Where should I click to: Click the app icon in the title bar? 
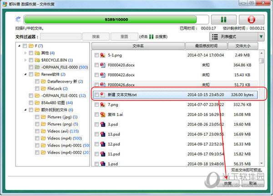[5, 4]
